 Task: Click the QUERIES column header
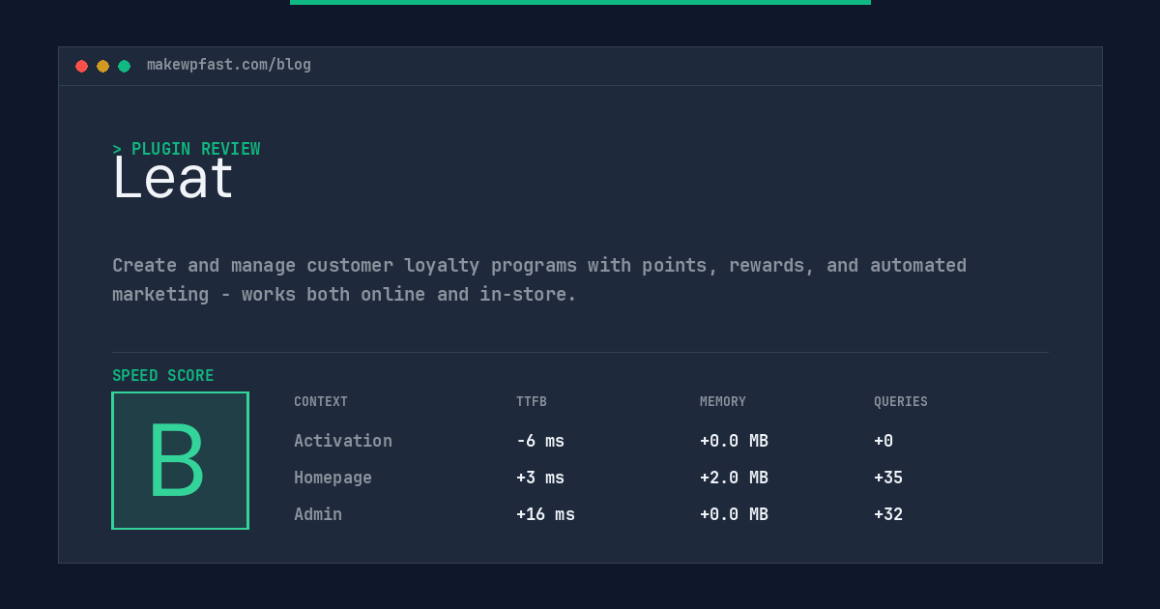click(x=901, y=402)
